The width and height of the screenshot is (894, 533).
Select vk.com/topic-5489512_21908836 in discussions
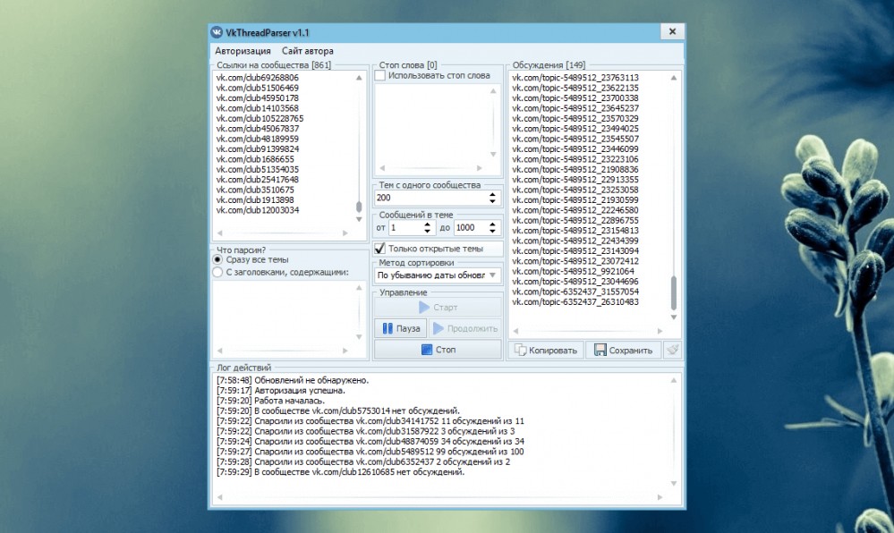[x=575, y=169]
